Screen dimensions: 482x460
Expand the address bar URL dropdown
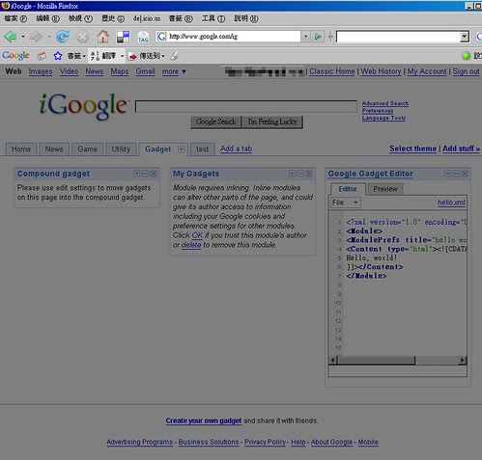(305, 37)
